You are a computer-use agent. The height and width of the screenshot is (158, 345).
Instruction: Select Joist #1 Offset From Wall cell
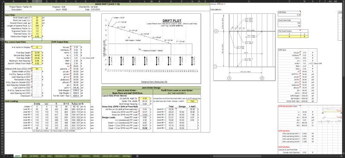[x=37, y=63]
